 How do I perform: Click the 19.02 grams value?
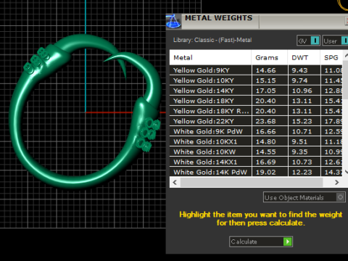coord(266,172)
